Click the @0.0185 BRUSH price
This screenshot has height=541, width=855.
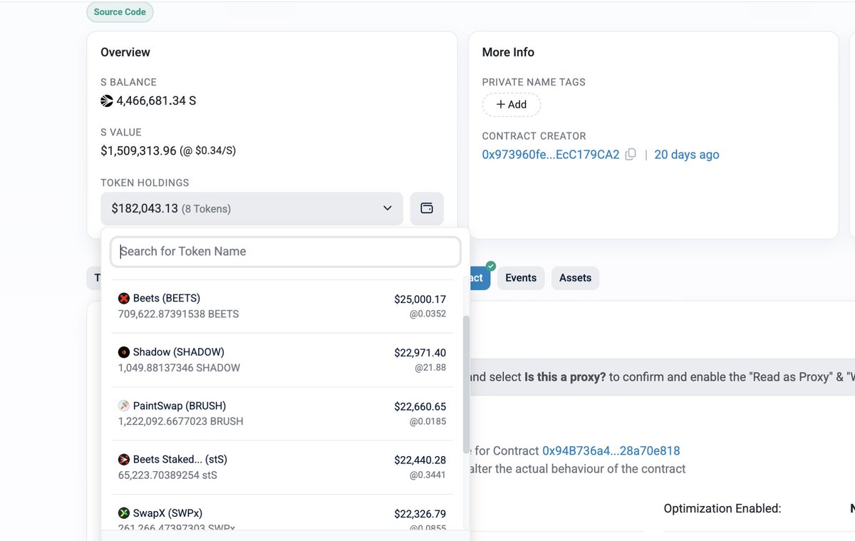click(x=427, y=422)
